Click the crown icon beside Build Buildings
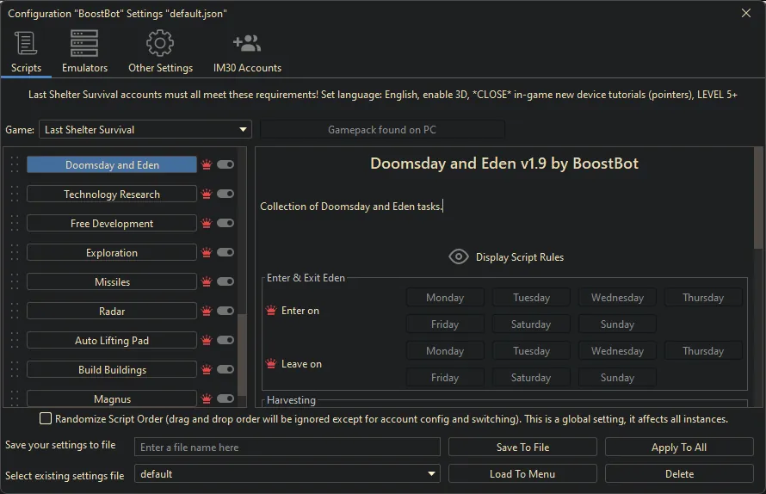The image size is (766, 494). [x=207, y=370]
